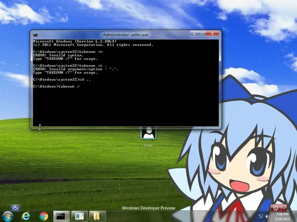The height and width of the screenshot is (222, 297).
Task: Click the current prompt line C:\Windows>takeown /
Action: (56, 86)
